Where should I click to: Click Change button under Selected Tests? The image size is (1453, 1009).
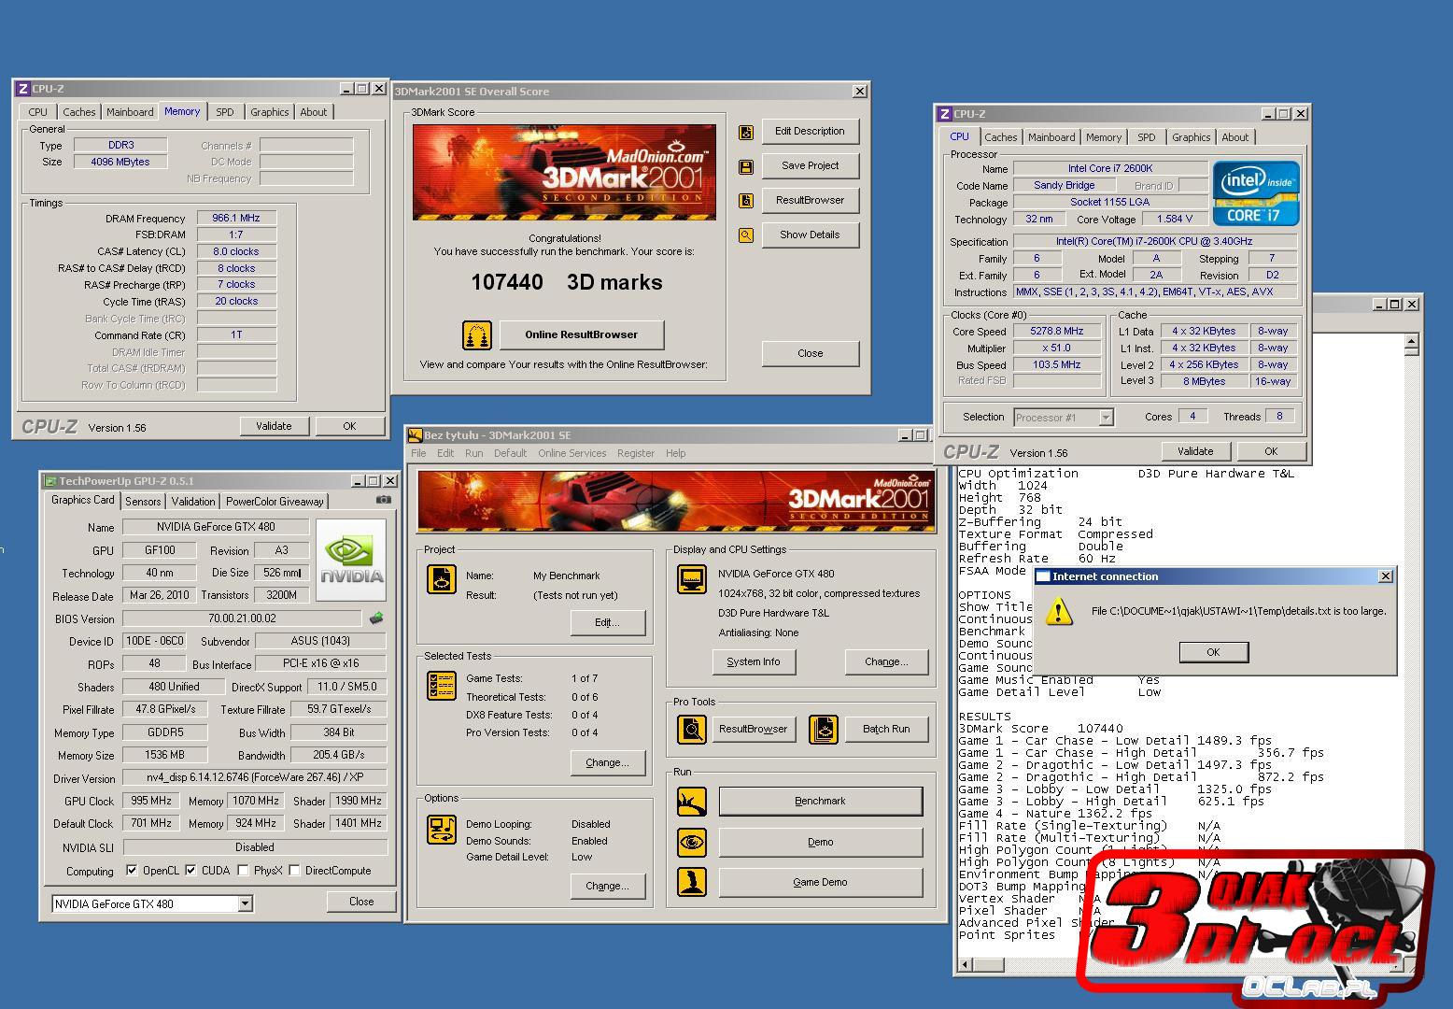click(607, 762)
